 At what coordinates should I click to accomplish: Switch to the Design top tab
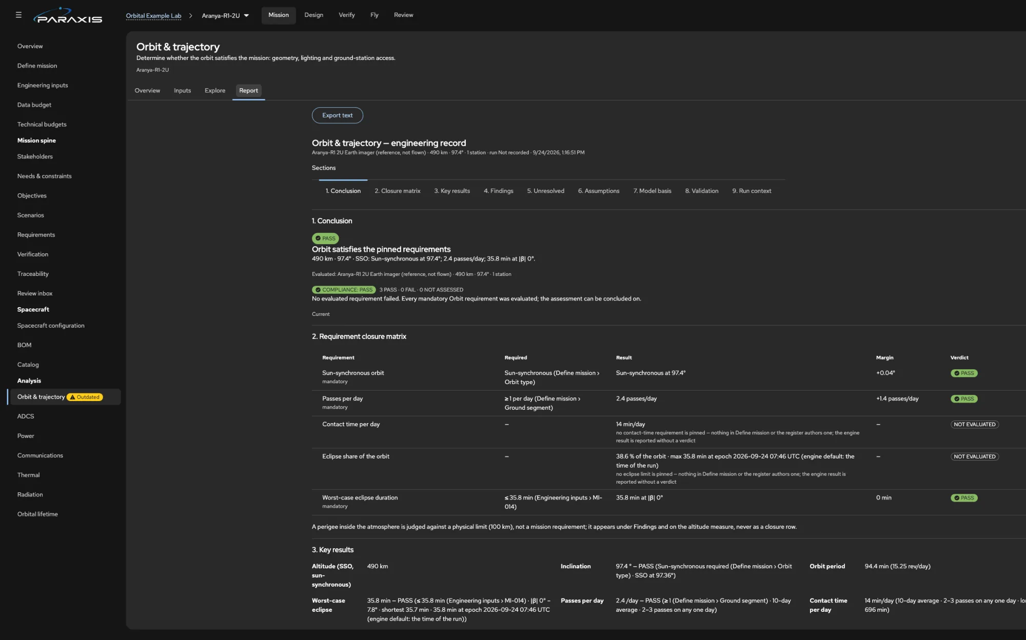click(313, 15)
